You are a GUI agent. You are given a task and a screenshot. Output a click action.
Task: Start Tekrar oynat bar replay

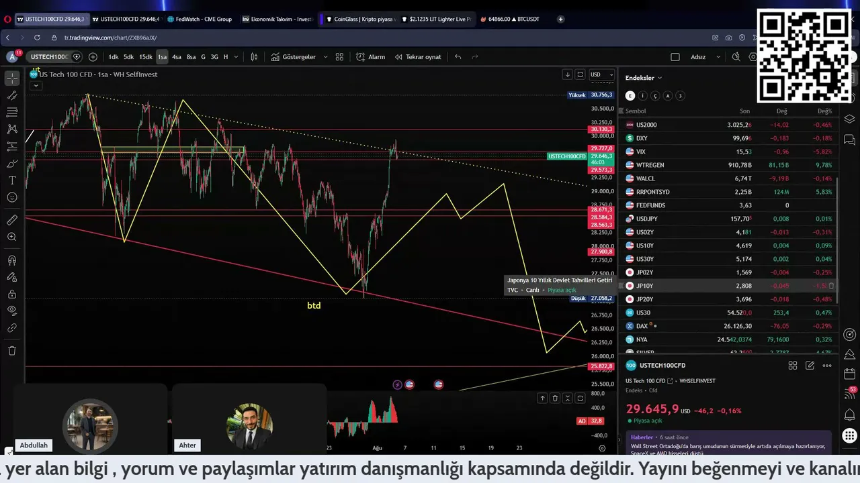(418, 57)
